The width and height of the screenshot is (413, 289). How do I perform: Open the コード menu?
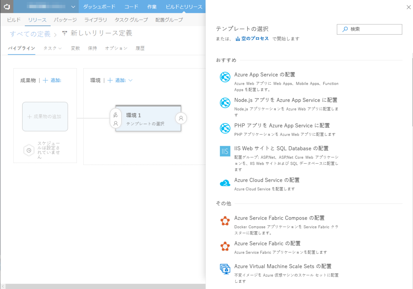(x=131, y=7)
